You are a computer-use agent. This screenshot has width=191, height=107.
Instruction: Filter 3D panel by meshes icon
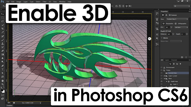174,64
